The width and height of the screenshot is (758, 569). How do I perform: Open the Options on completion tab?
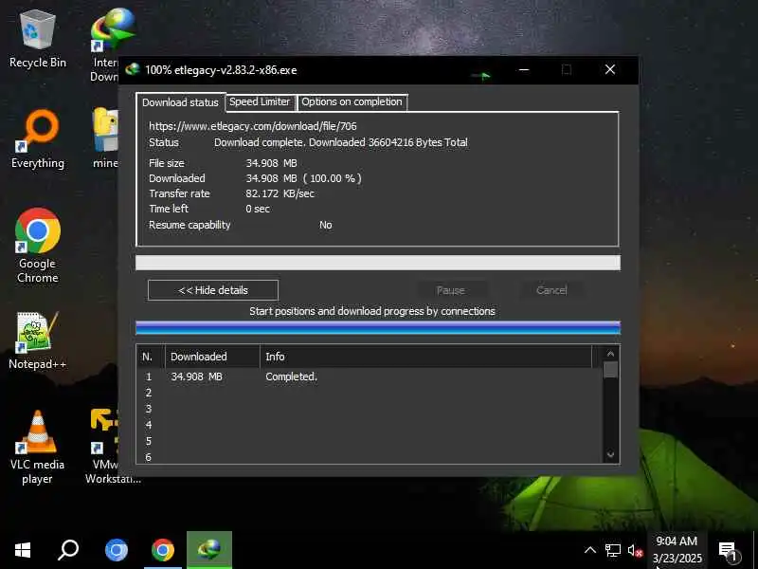click(352, 101)
